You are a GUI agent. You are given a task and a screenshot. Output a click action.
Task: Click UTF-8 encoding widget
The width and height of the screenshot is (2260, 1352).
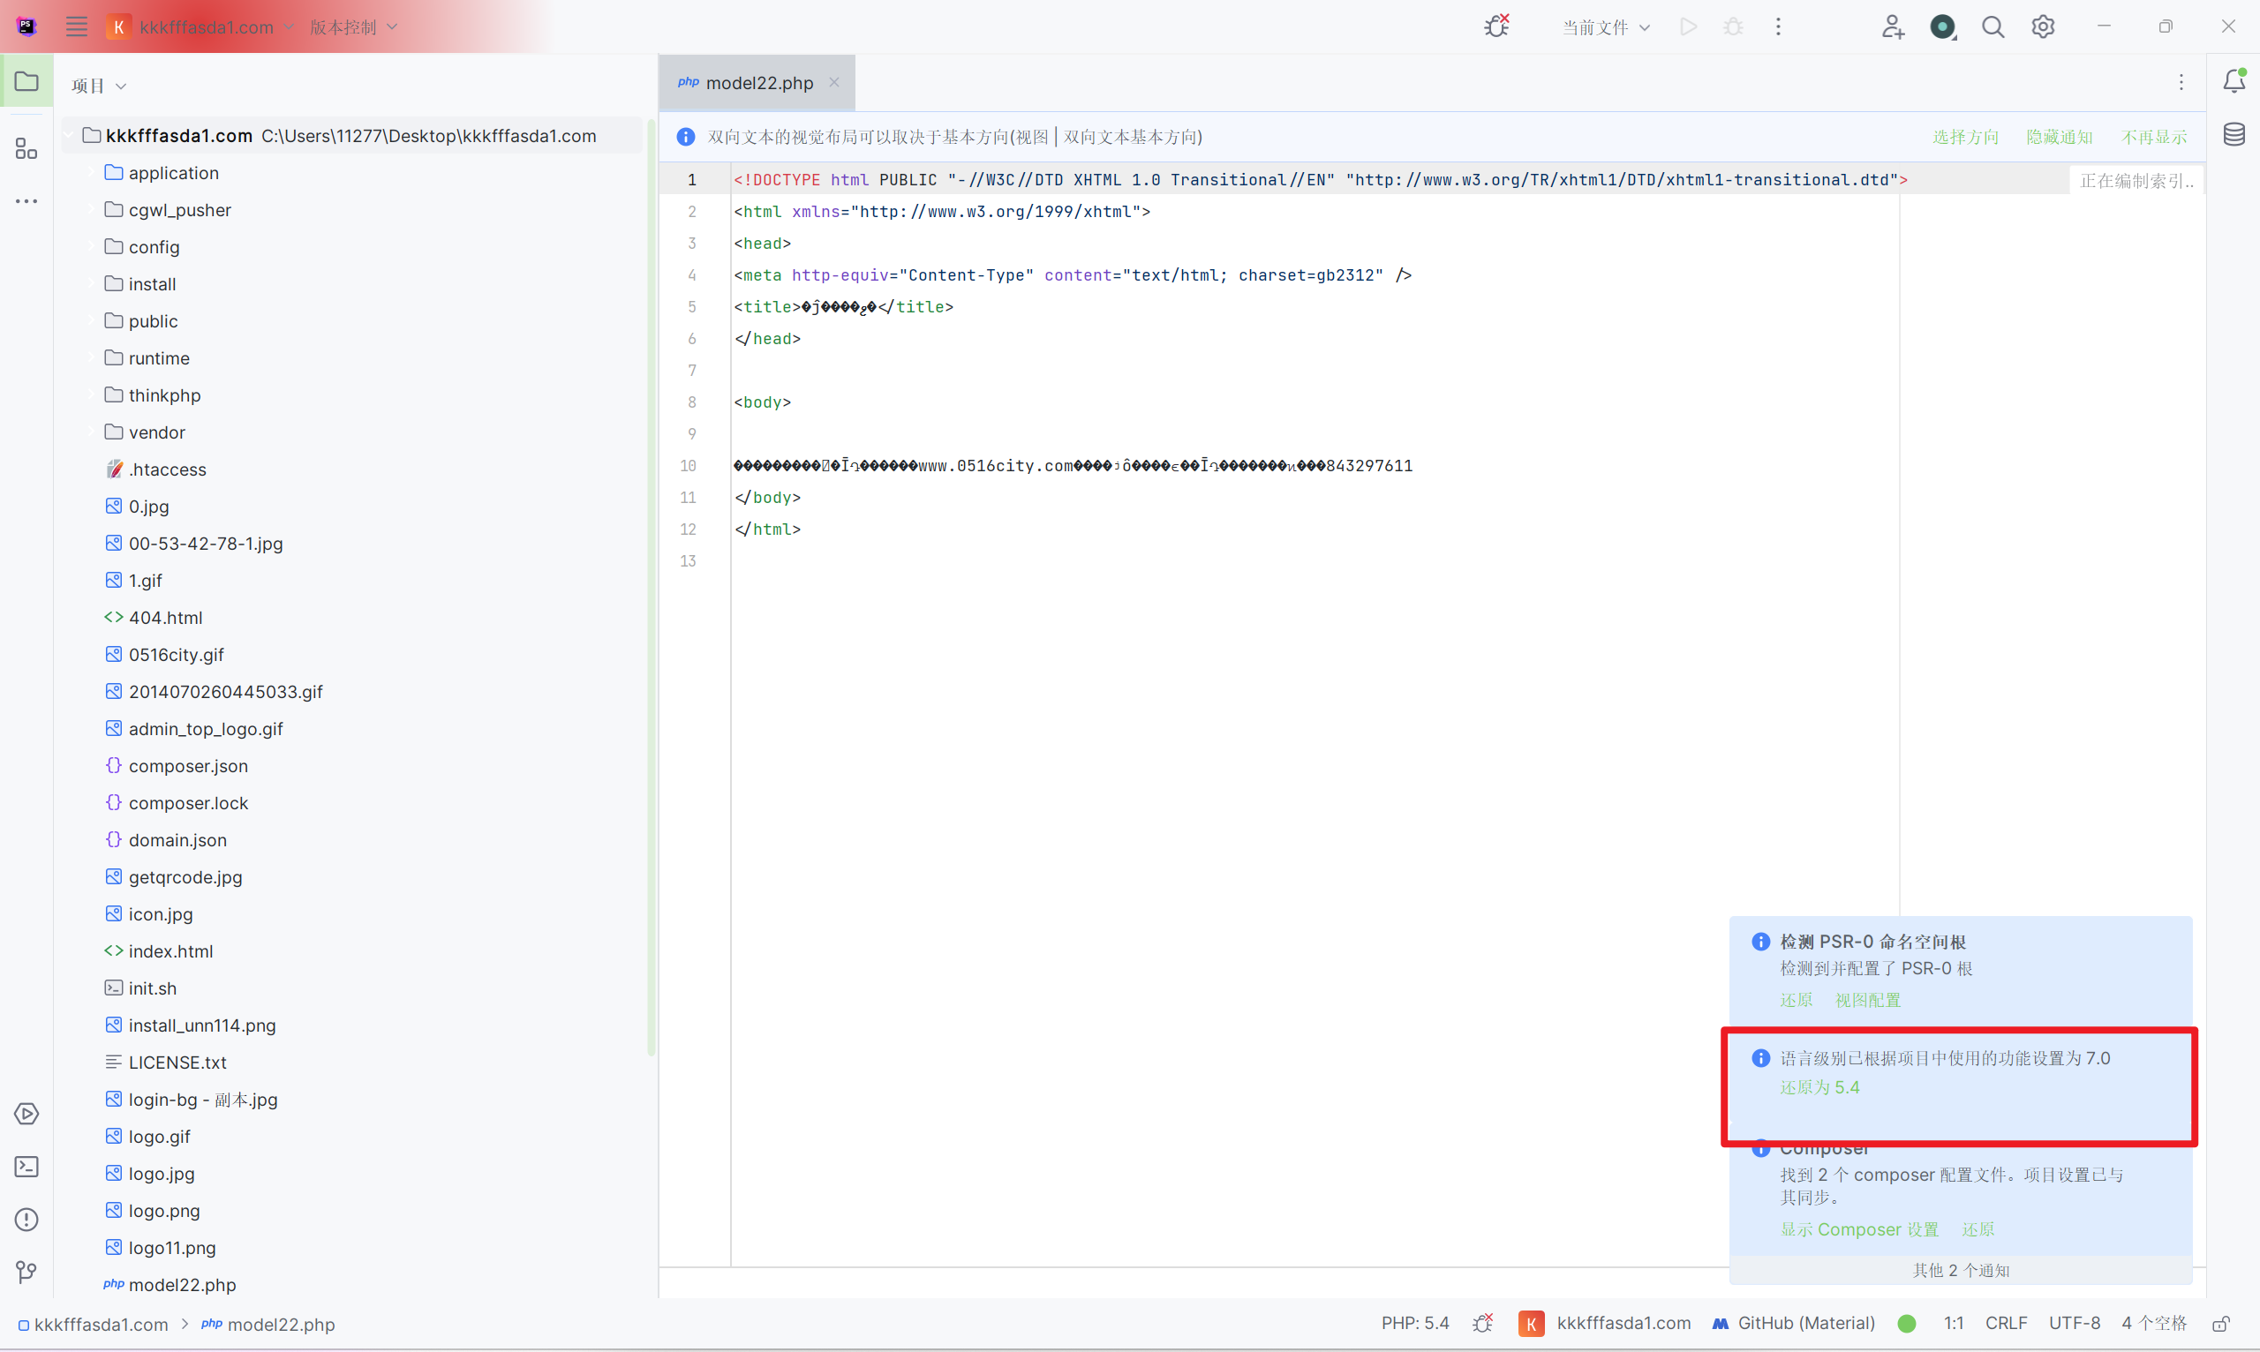(2074, 1323)
